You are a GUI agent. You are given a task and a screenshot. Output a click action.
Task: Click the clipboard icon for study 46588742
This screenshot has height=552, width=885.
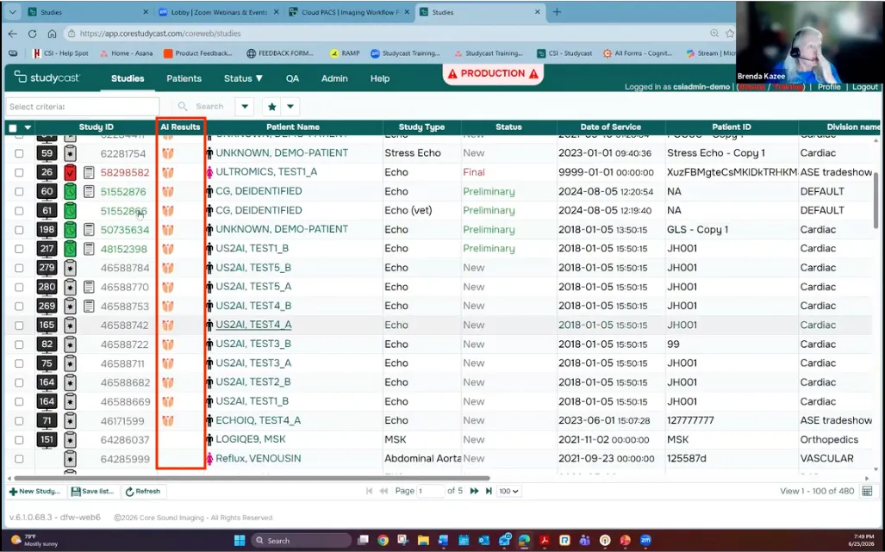(70, 326)
